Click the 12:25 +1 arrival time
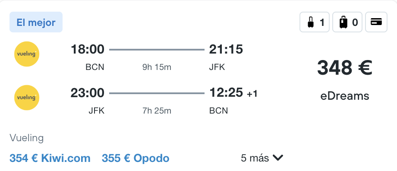The width and height of the screenshot is (397, 171). (x=233, y=93)
